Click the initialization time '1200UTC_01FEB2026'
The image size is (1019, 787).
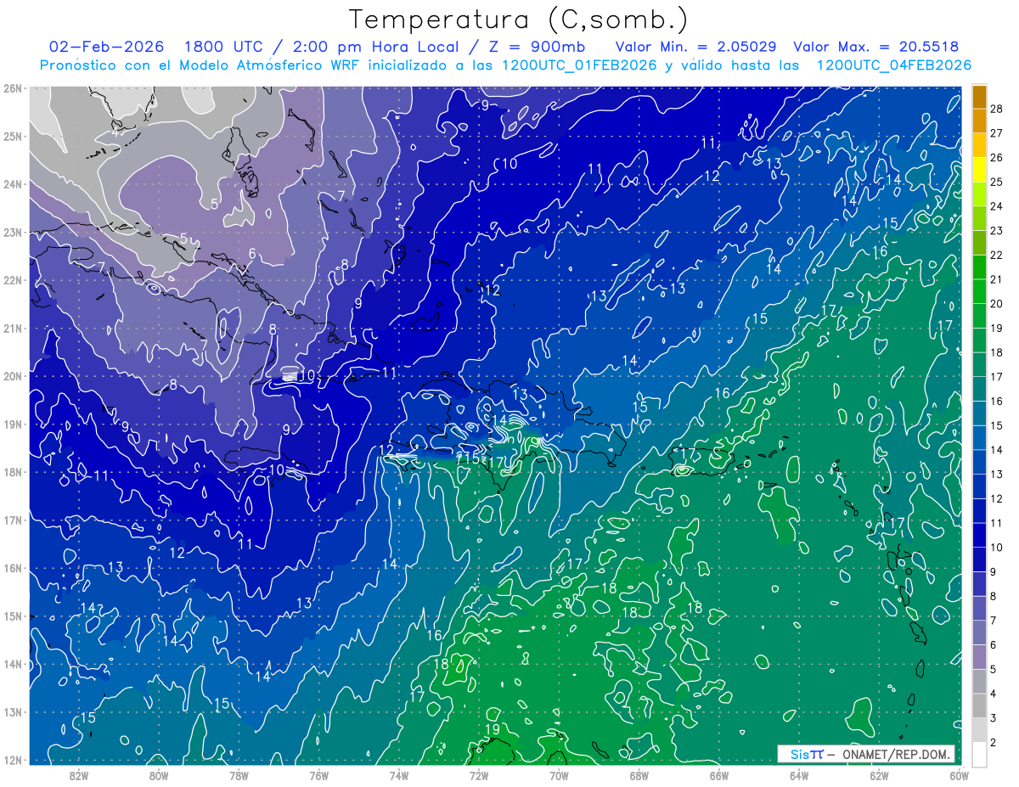pyautogui.click(x=579, y=65)
